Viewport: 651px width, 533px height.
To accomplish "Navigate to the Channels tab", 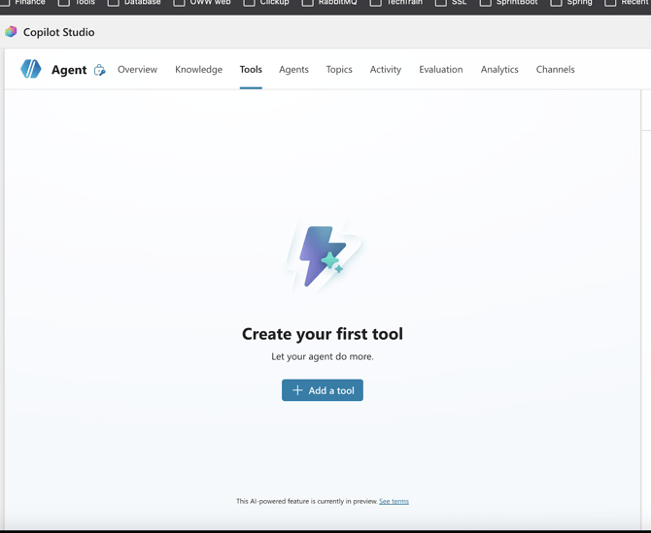I will click(x=555, y=70).
